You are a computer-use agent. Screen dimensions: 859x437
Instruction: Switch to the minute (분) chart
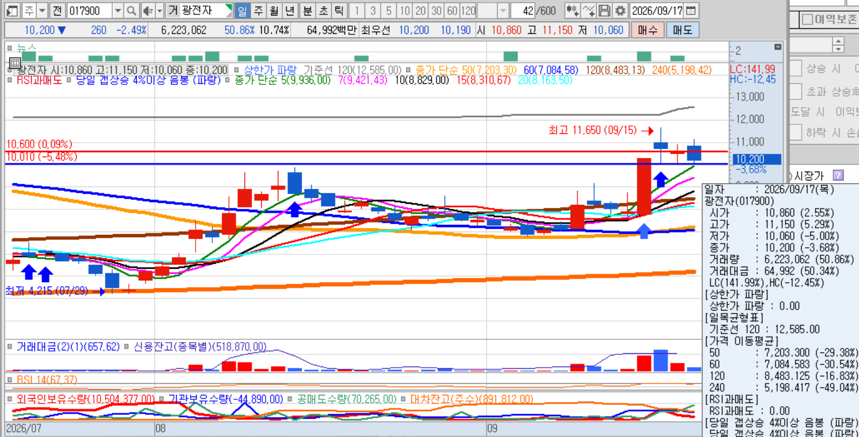coord(307,11)
